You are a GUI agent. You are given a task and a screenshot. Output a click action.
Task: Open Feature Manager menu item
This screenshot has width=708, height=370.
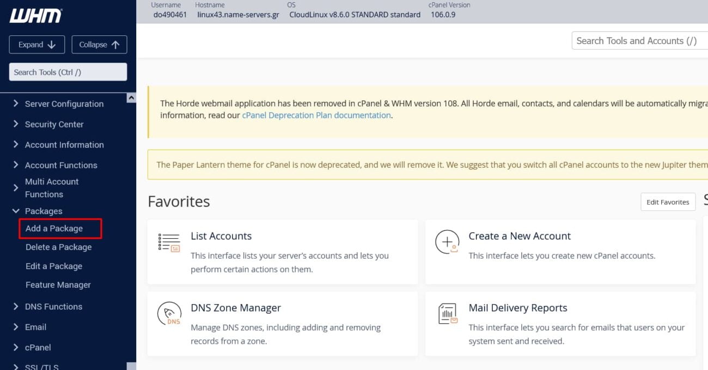tap(58, 284)
